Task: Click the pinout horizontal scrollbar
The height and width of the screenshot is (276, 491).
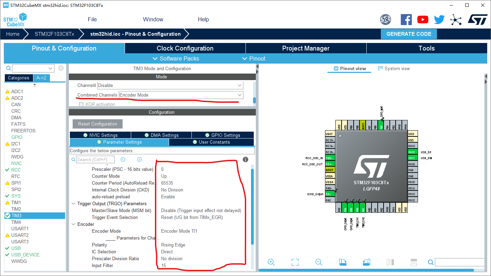Action: 366,270
